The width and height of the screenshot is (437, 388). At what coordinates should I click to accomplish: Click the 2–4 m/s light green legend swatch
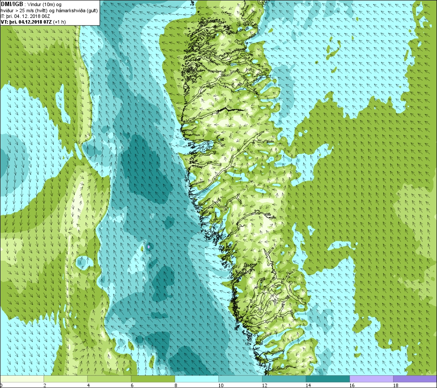[66, 379]
